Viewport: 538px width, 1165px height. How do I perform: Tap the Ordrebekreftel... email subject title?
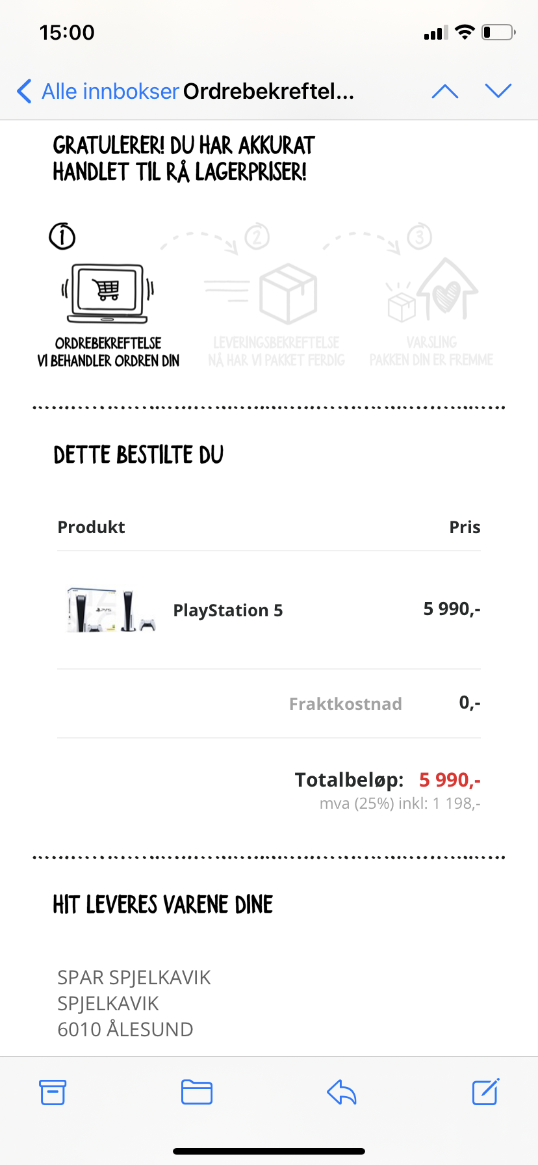click(268, 91)
